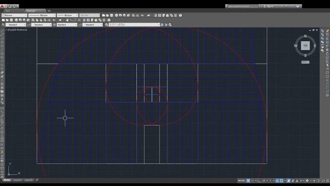Click the MODEL button in the status bar
The height and width of the screenshot is (186, 330).
(x=241, y=181)
